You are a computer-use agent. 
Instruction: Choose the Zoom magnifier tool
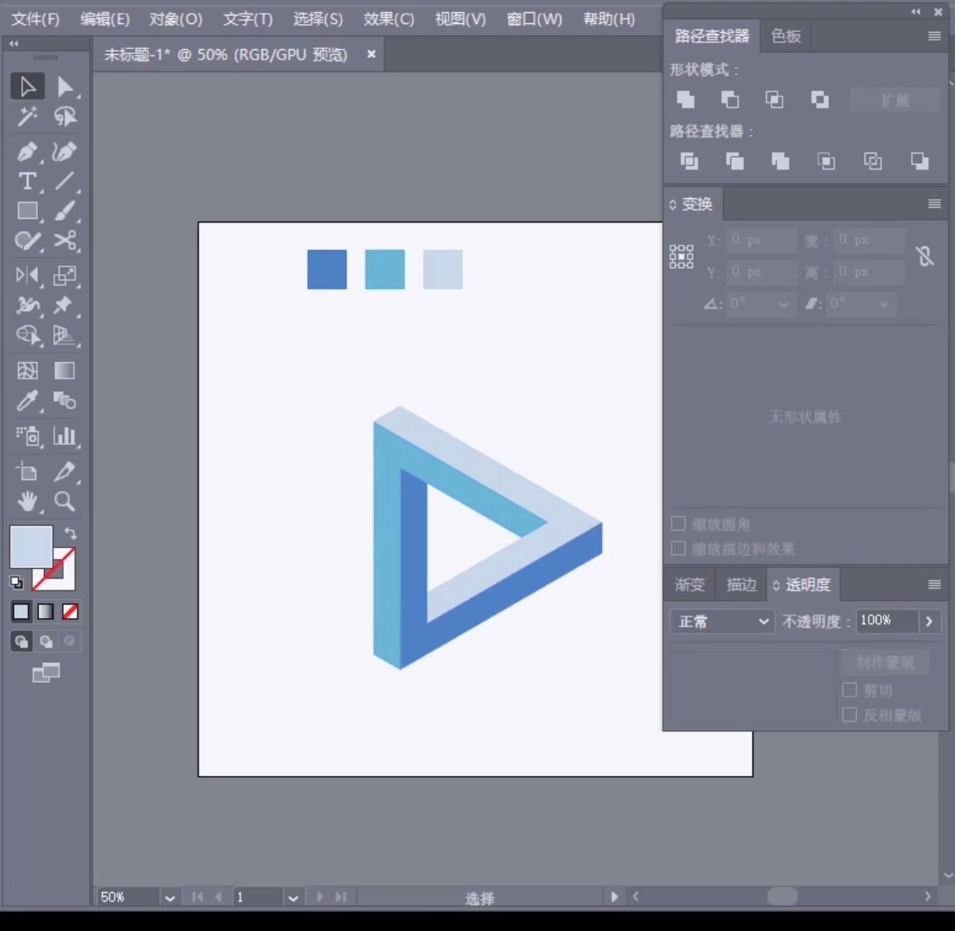pos(65,502)
